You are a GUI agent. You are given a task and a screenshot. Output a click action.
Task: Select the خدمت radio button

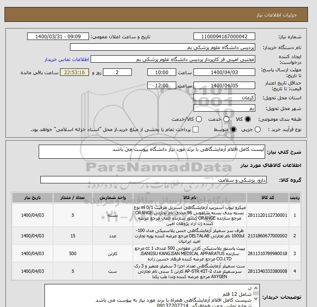tap(226, 119)
